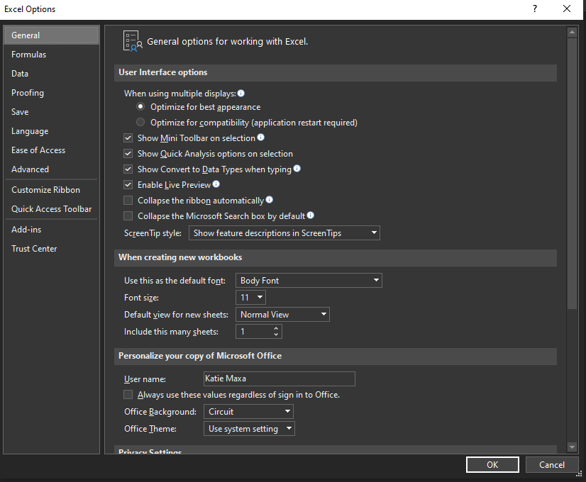
Task: Click the scrollbar down arrow
Action: pos(572,447)
